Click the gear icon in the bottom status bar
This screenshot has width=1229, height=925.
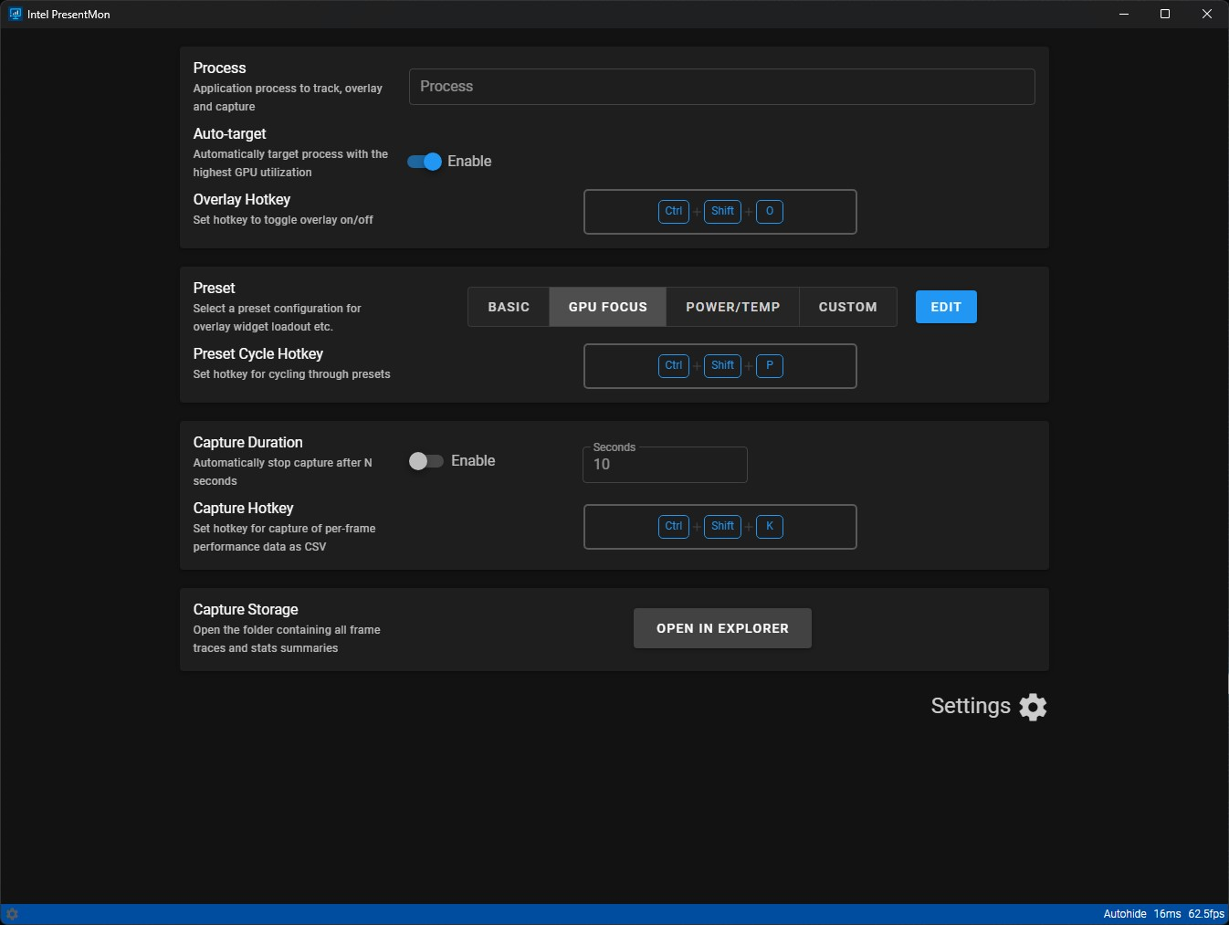tap(12, 913)
